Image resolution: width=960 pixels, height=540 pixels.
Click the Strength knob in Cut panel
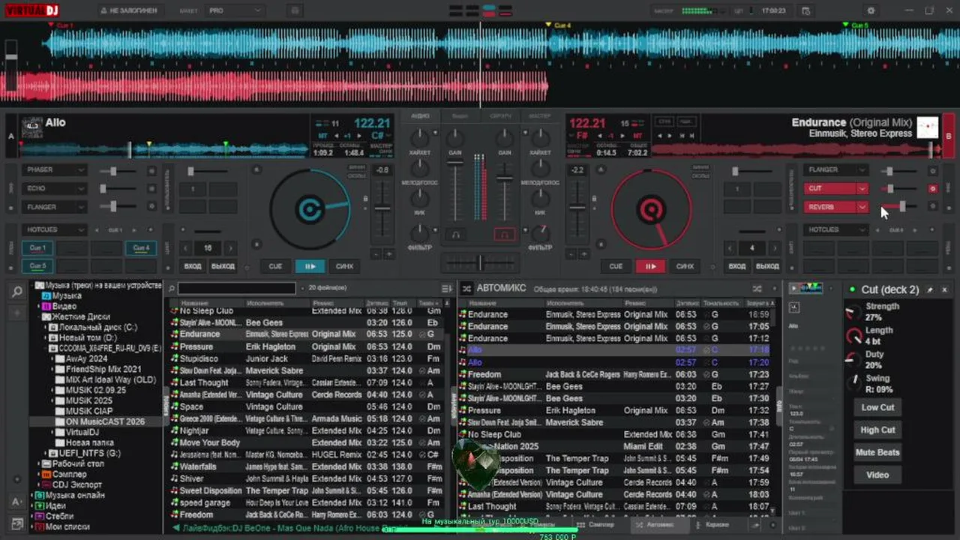pos(853,313)
